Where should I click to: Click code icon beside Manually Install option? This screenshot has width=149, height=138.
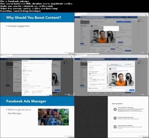pos(115,118)
